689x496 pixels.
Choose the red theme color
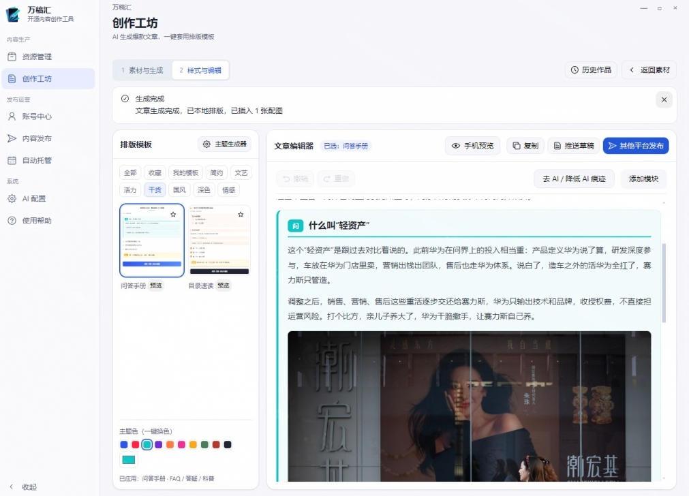click(136, 445)
